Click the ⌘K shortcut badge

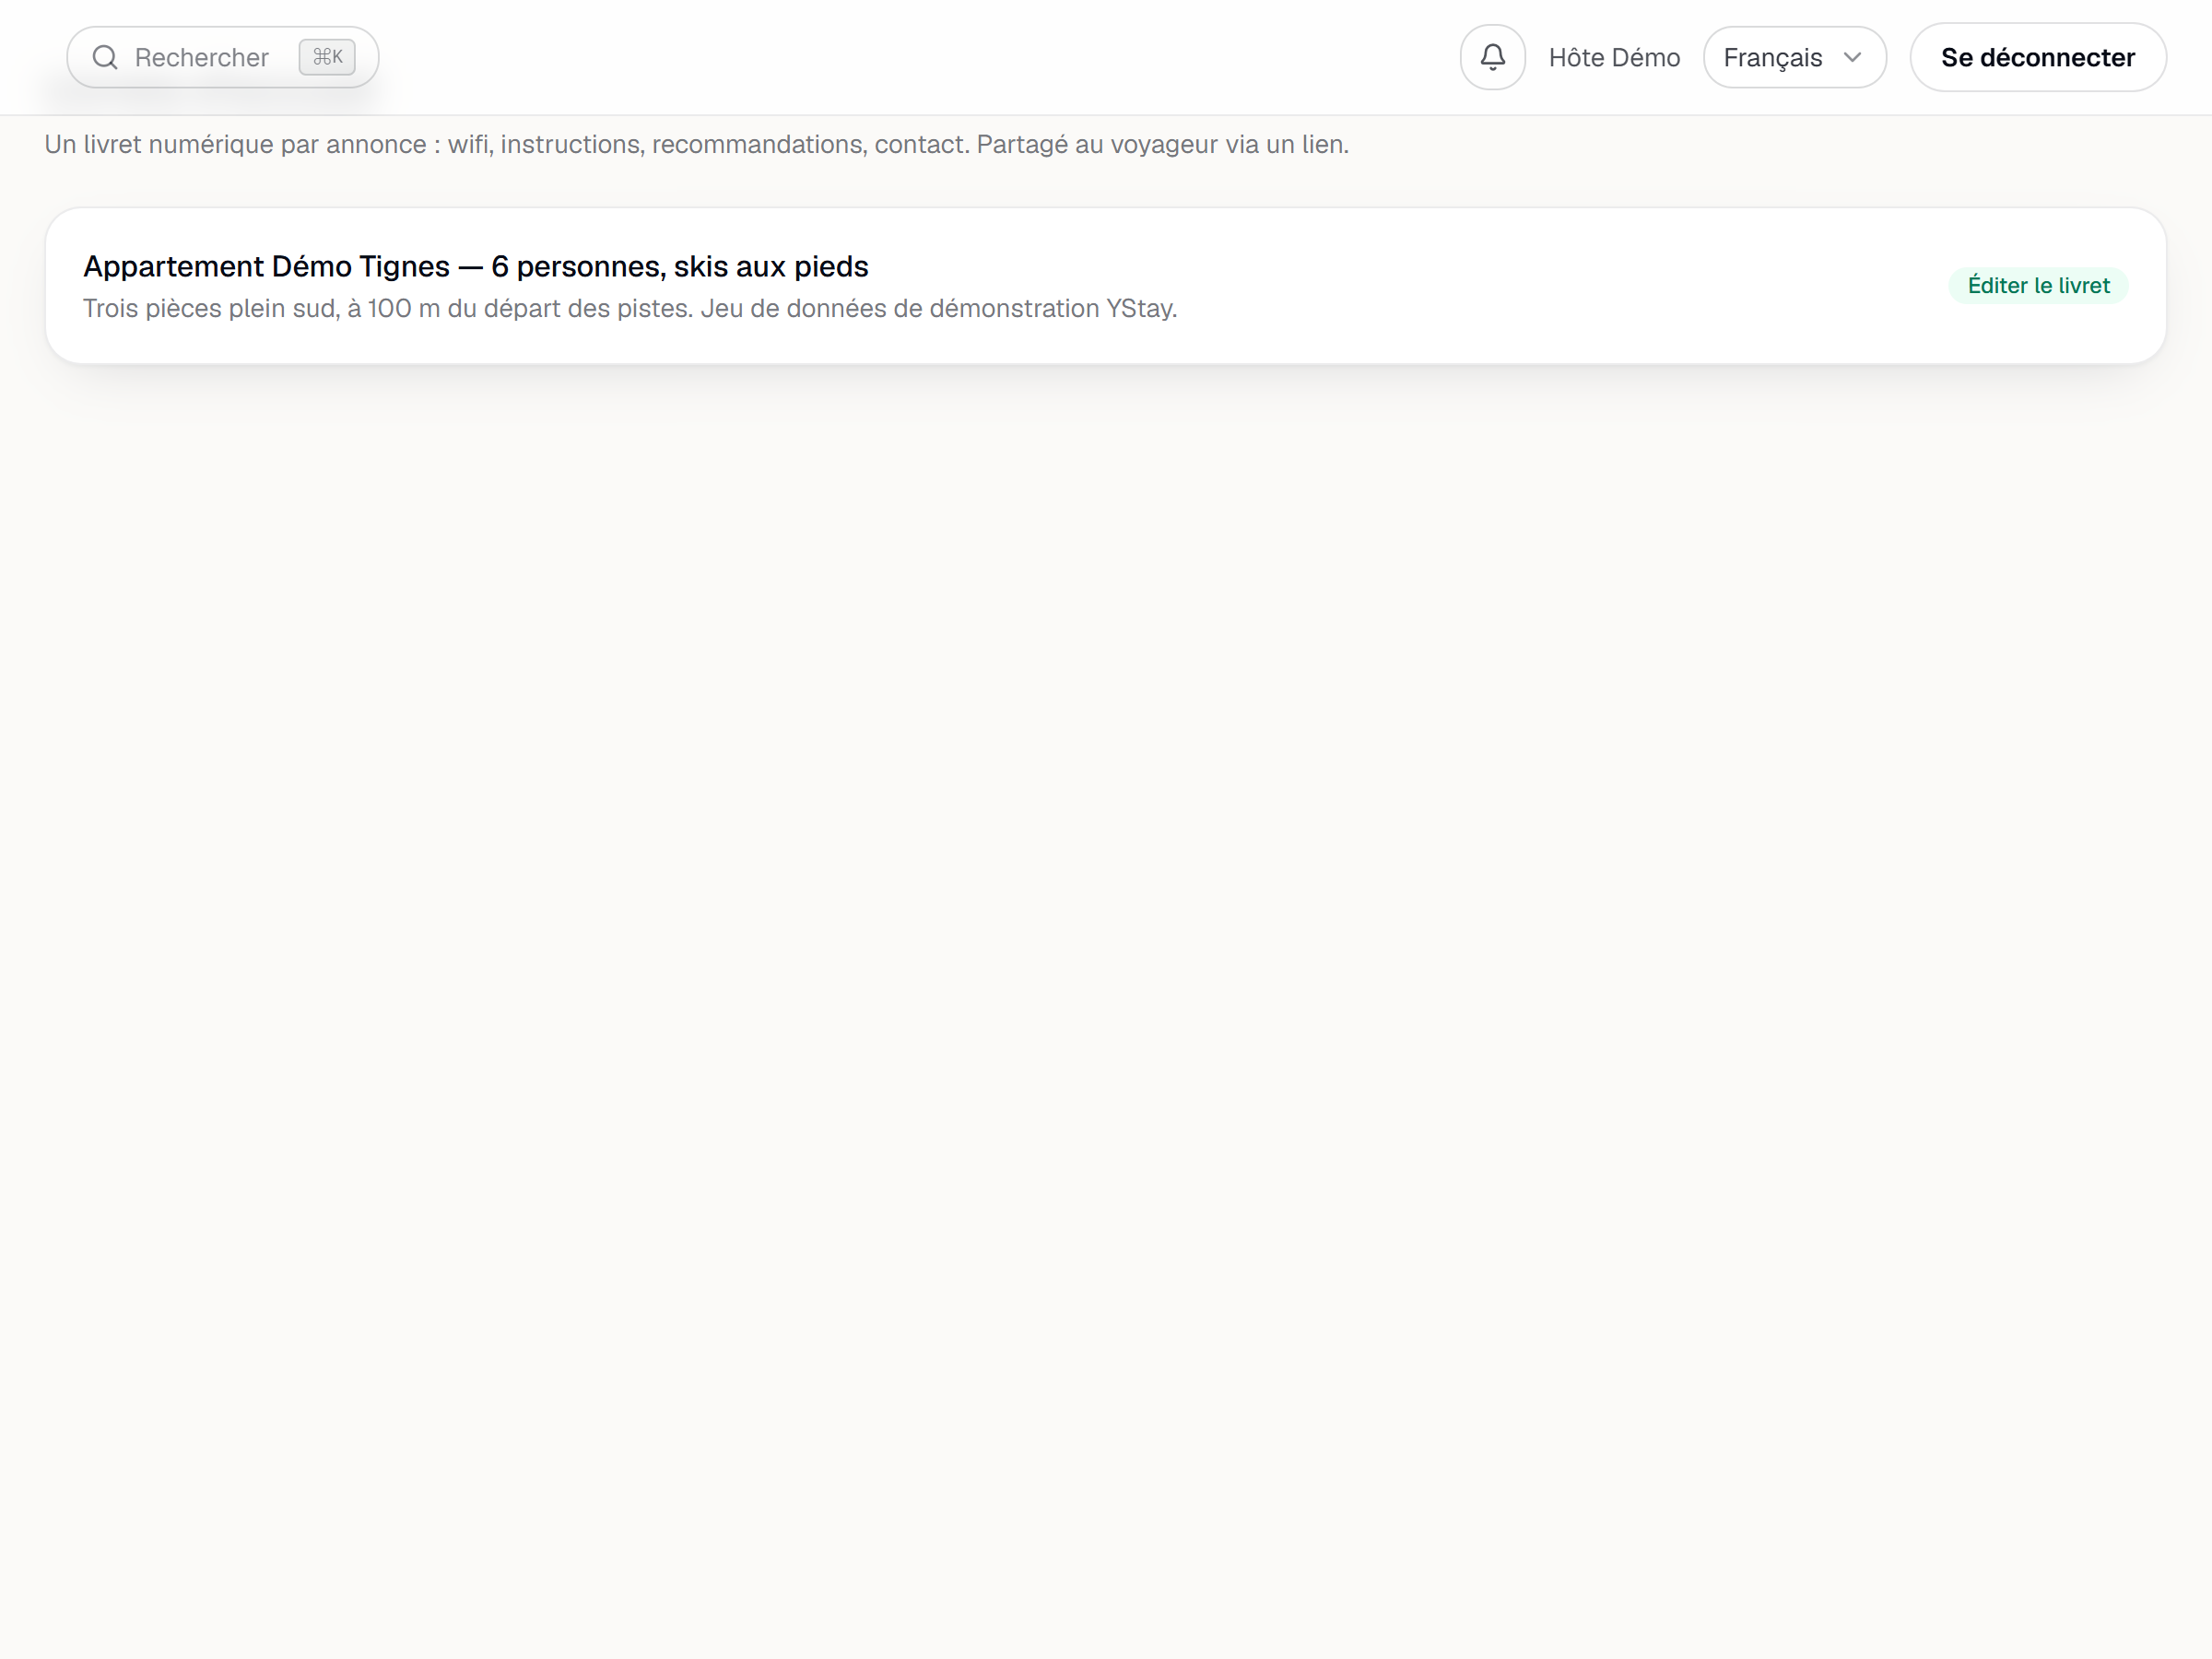coord(327,57)
